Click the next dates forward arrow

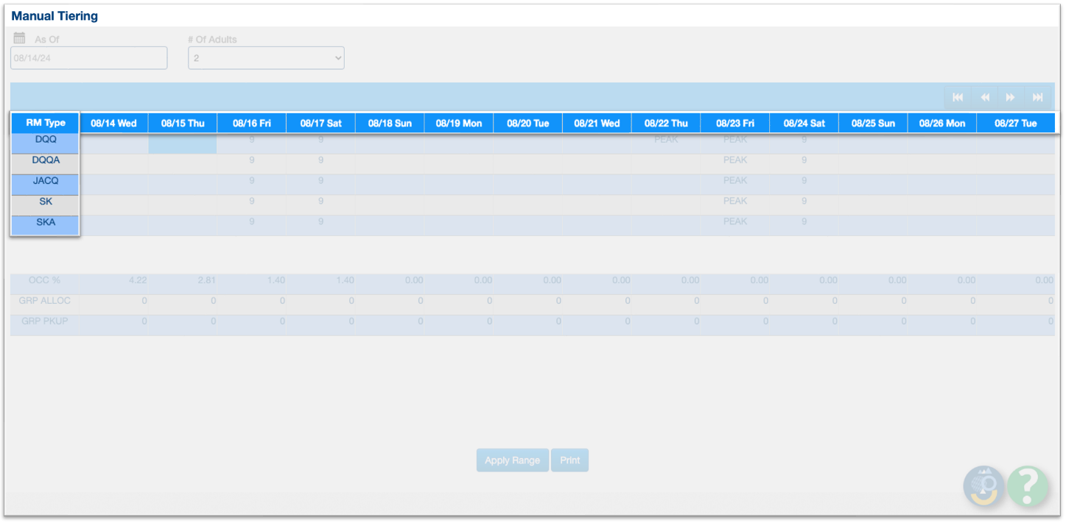(1011, 97)
